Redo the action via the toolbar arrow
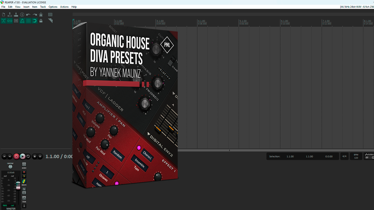The image size is (374, 210). tap(35, 14)
